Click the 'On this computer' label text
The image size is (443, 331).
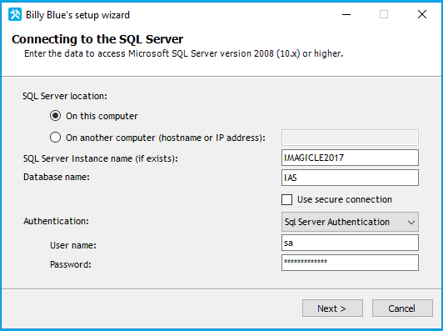(102, 116)
